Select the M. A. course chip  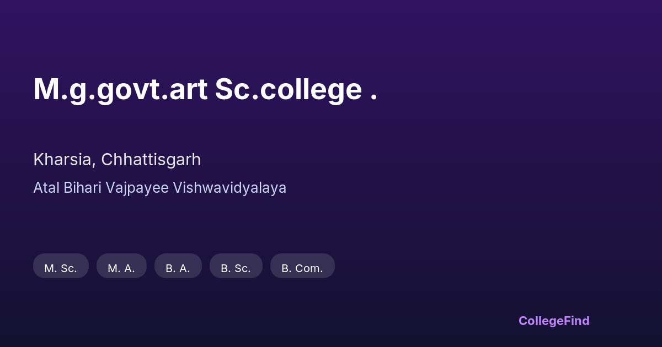point(121,266)
